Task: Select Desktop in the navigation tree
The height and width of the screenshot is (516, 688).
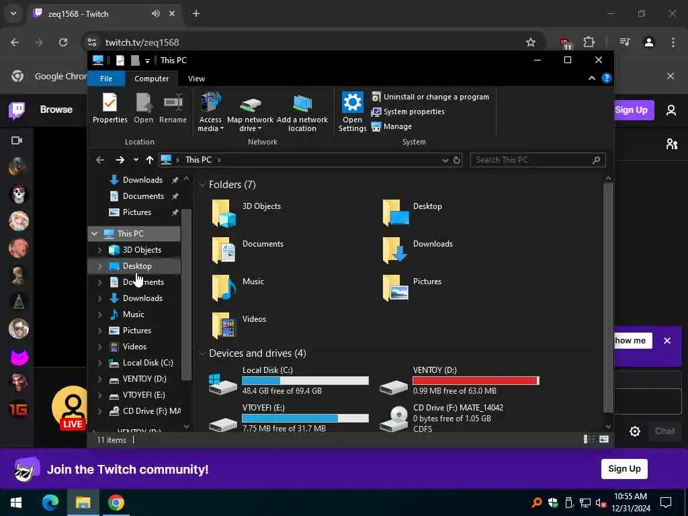Action: [137, 266]
